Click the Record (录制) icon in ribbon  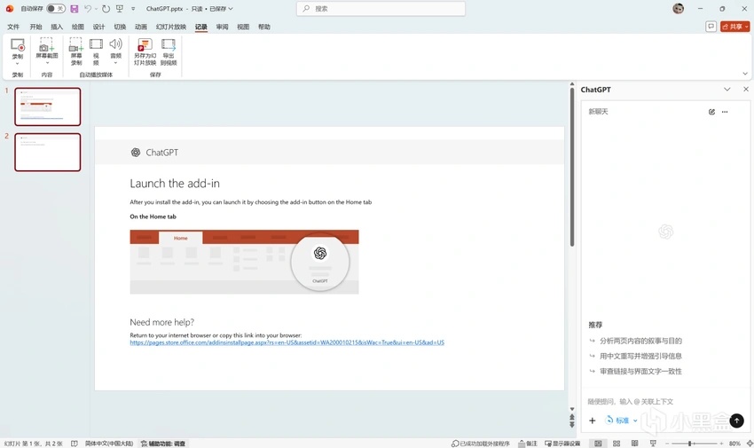(18, 52)
